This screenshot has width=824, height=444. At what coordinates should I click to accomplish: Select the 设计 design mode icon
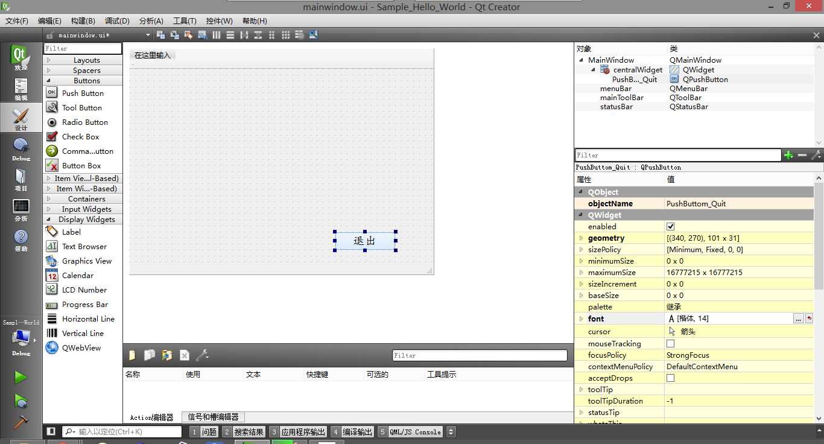click(x=21, y=119)
